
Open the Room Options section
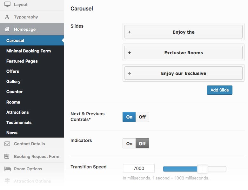pos(32,169)
